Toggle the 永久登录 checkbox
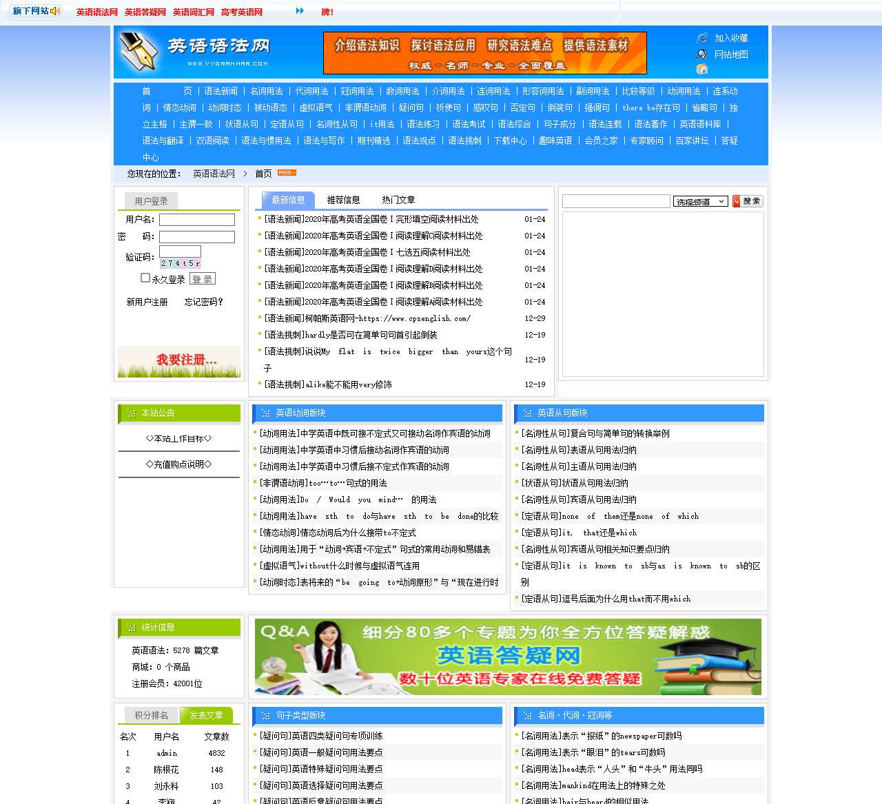The image size is (882, 804). pos(145,278)
